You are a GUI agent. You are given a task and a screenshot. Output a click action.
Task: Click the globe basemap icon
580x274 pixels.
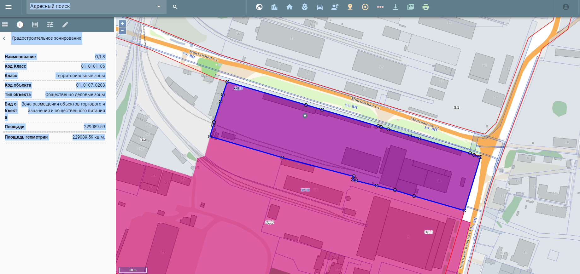(x=259, y=7)
